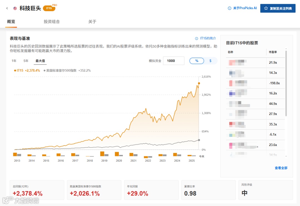Click the stock row with 27.9x P/E
This screenshot has height=206, width=300.
point(256,114)
